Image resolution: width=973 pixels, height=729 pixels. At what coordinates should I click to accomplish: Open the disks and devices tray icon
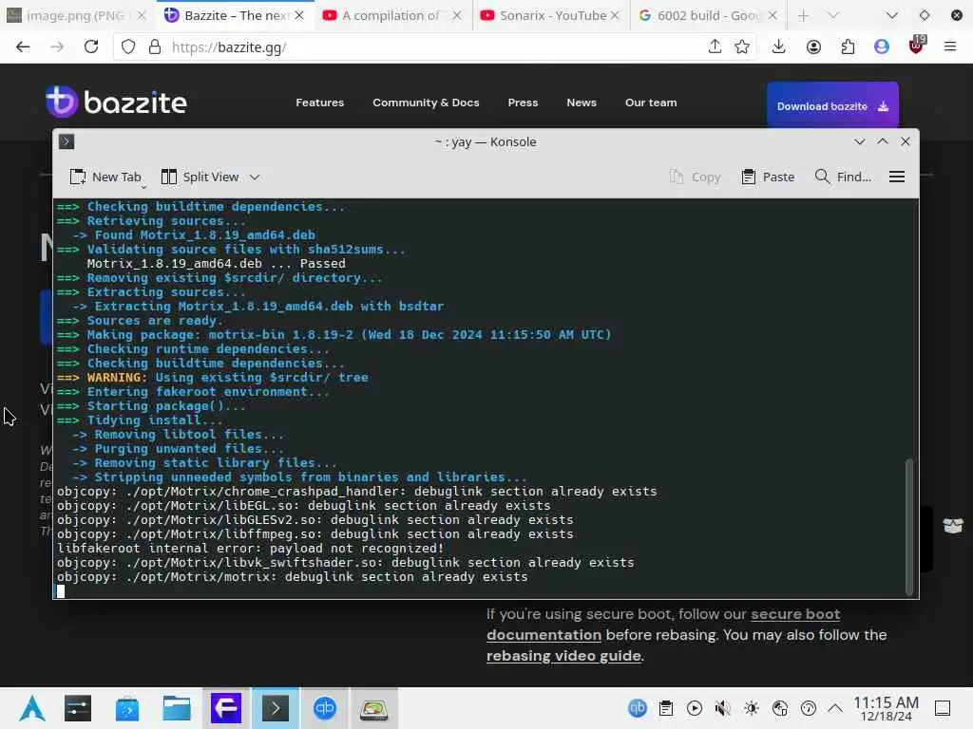coord(780,708)
